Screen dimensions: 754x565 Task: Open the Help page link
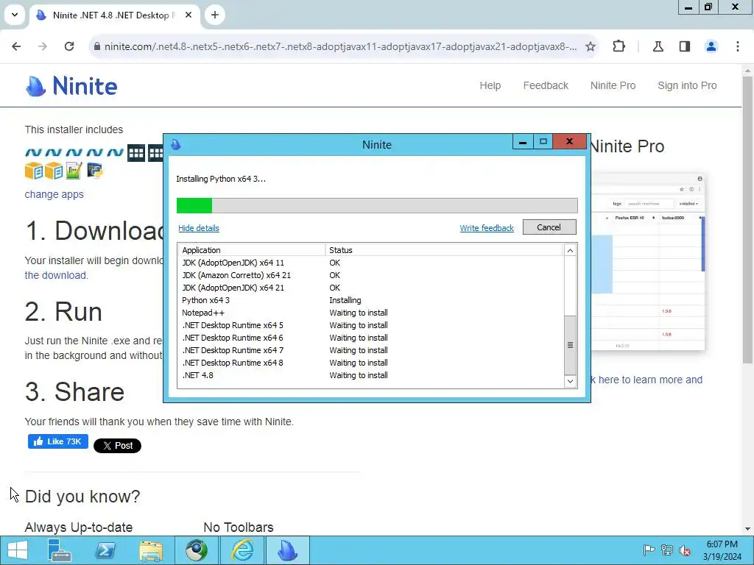pos(490,85)
